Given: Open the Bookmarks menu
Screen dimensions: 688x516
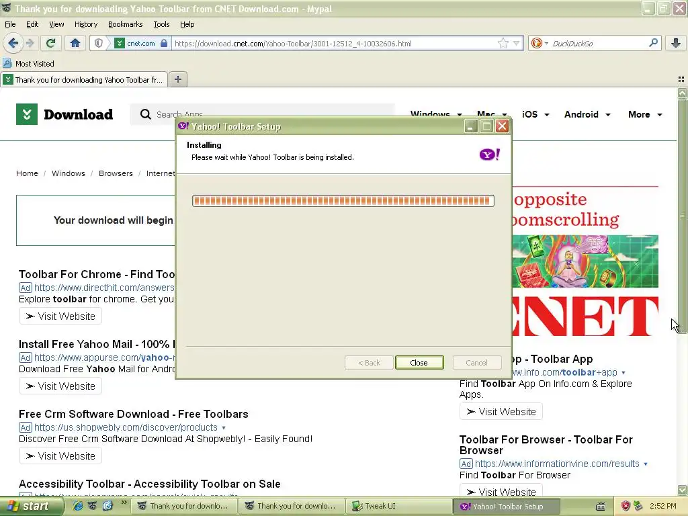Looking at the screenshot, I should click(125, 24).
